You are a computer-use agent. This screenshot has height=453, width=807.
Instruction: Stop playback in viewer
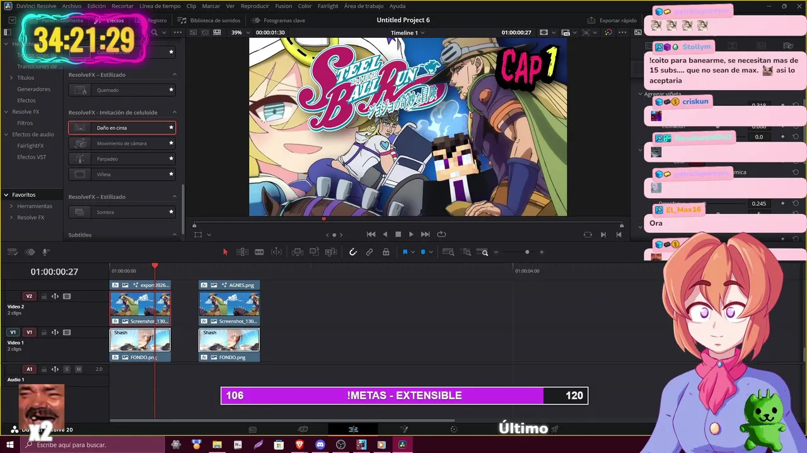tap(398, 234)
